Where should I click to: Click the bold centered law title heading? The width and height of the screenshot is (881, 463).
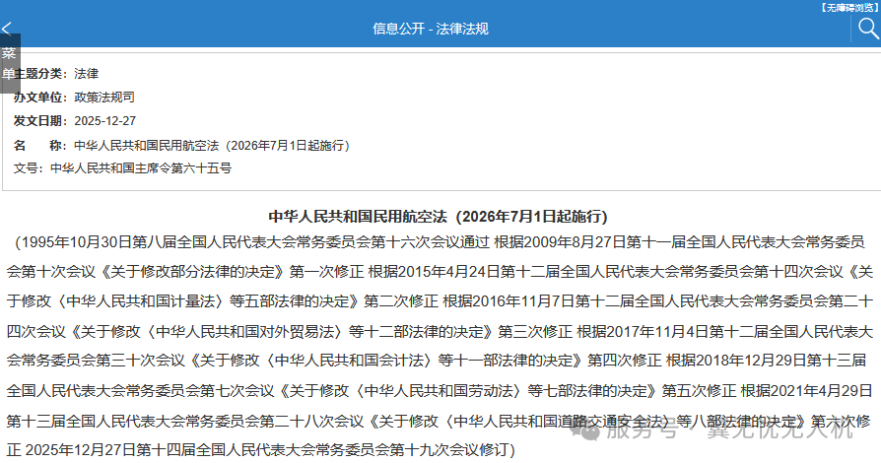point(439,217)
